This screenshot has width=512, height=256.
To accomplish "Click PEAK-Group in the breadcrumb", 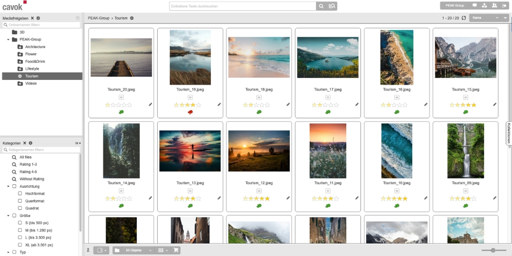I will [99, 18].
